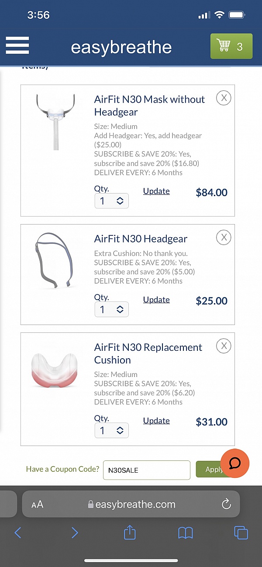Go back to previous page in Safari
This screenshot has width=262, height=567.
coord(18,532)
